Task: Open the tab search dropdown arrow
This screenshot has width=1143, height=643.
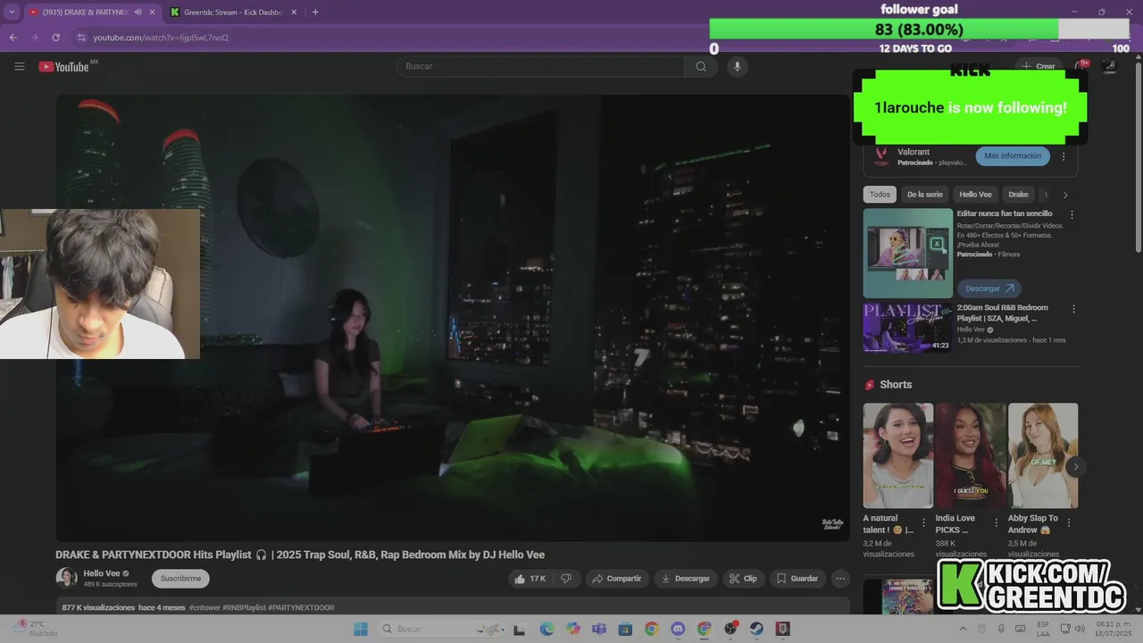Action: click(x=12, y=12)
